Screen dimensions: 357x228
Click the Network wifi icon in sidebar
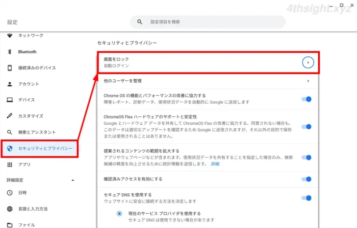pos(10,36)
